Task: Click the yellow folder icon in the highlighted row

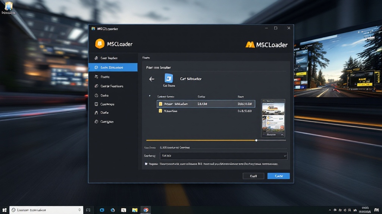Action: pos(160,104)
